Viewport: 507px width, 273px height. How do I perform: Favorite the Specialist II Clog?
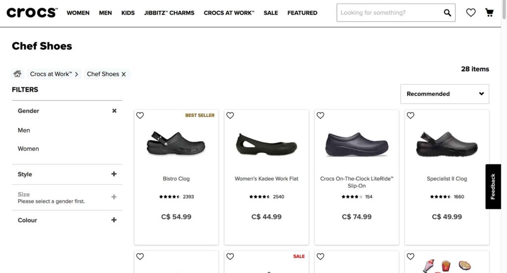click(x=410, y=115)
